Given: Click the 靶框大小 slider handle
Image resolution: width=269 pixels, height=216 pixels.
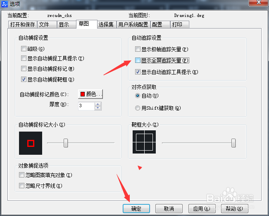Looking at the screenshot, I should (233, 143).
